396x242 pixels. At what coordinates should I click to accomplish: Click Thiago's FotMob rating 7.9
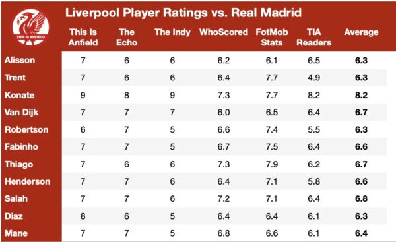pyautogui.click(x=272, y=164)
